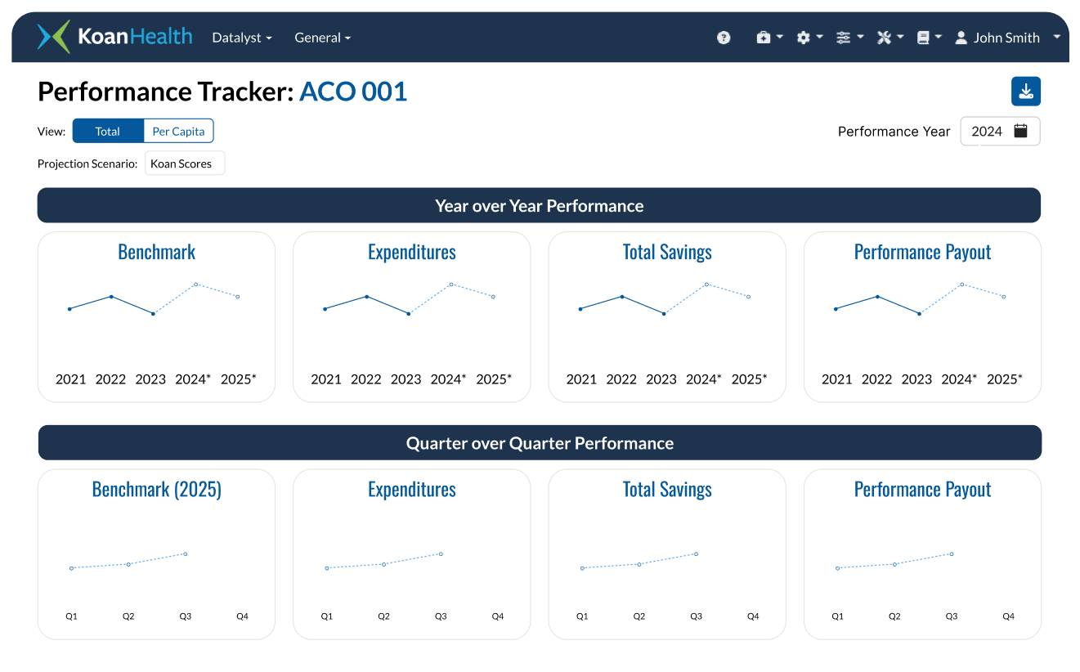Toggle the Koan Scores projection scenario

click(x=185, y=163)
